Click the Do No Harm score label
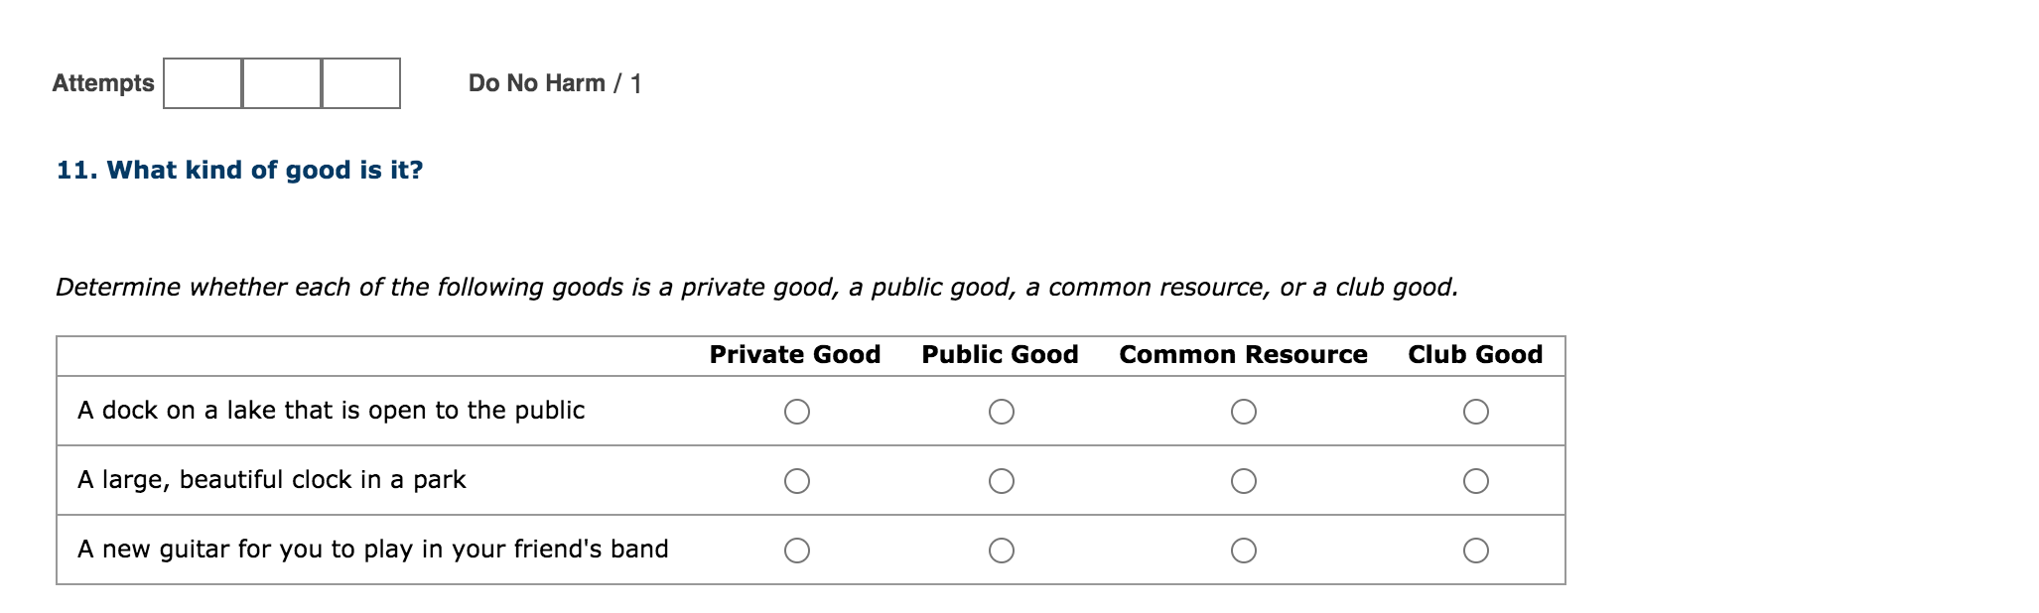 [555, 83]
